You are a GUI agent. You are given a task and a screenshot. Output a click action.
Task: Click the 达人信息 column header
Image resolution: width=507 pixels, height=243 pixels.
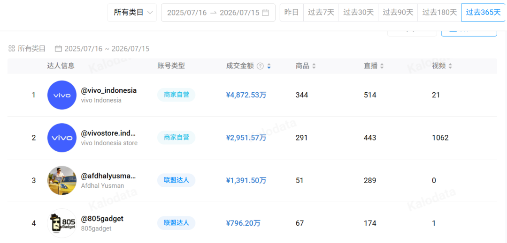click(61, 66)
